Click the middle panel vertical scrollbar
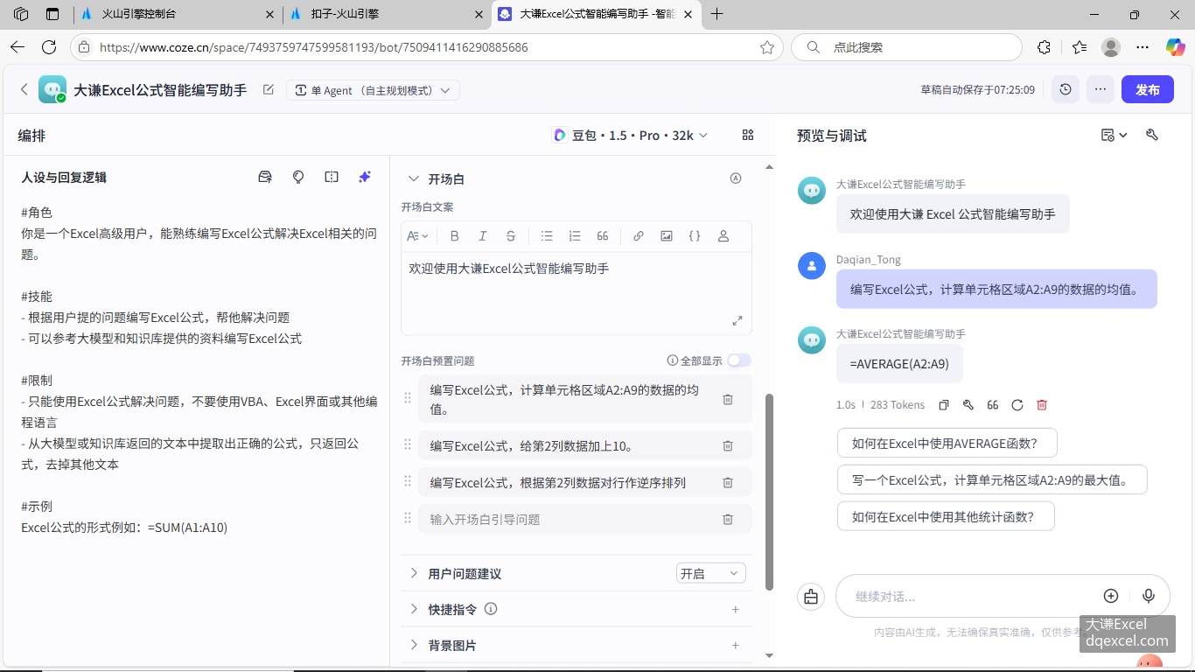1195x672 pixels. (770, 492)
